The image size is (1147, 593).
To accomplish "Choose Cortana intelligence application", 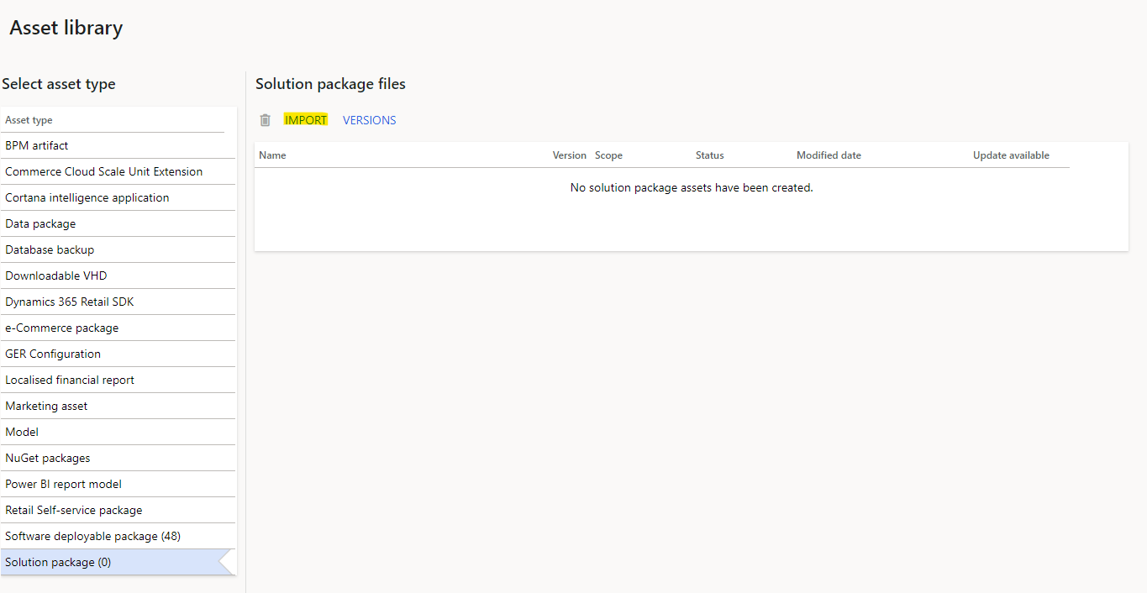I will point(87,197).
